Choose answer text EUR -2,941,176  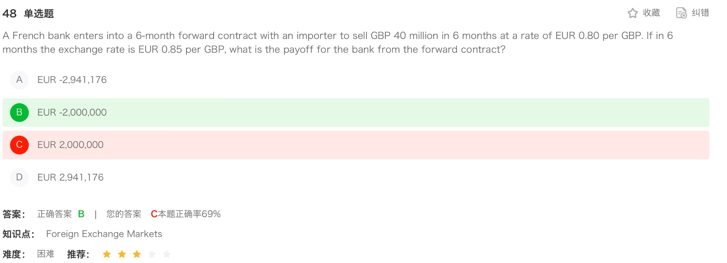(72, 80)
